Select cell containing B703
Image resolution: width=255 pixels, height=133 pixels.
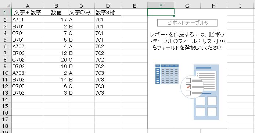click(x=28, y=80)
